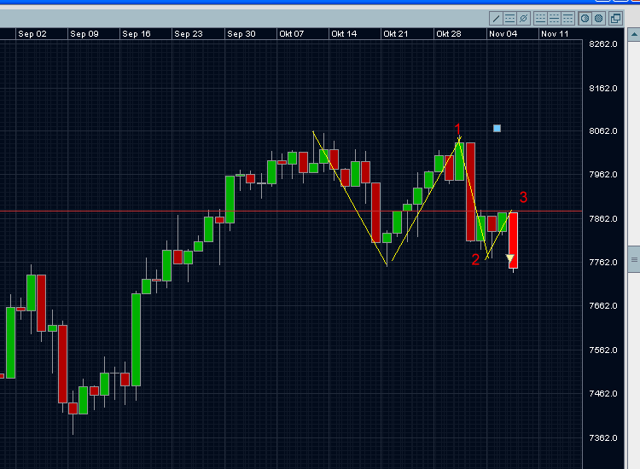Click the Nov 11 date label
Image resolution: width=640 pixels, height=469 pixels.
(555, 34)
